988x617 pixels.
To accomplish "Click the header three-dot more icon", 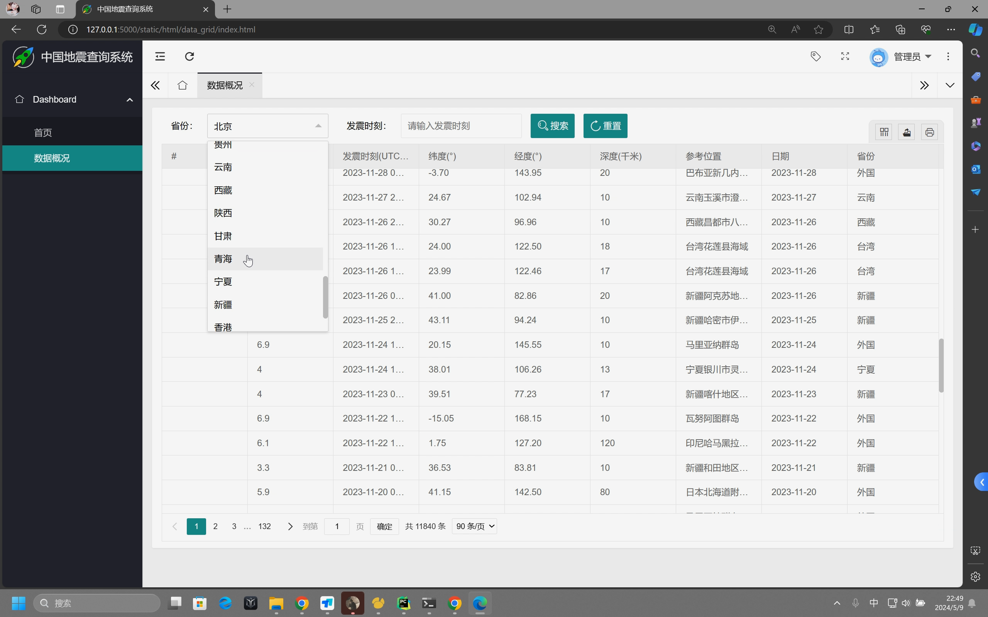I will pyautogui.click(x=948, y=56).
